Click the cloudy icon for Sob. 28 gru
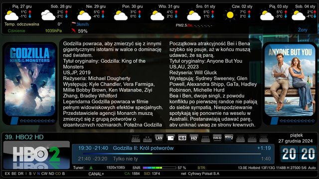The image size is (319, 179). 48,15
